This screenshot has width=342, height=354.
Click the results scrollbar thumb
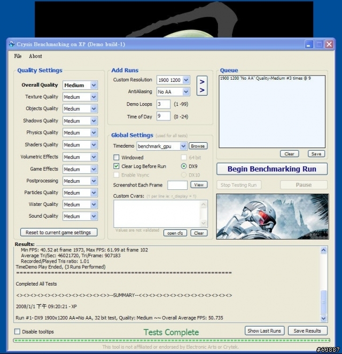[x=323, y=302]
